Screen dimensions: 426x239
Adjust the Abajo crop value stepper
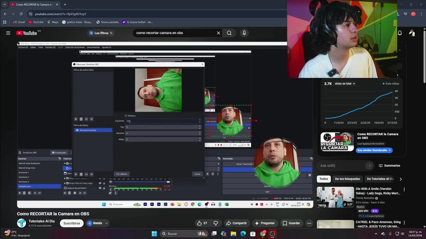pos(200,139)
